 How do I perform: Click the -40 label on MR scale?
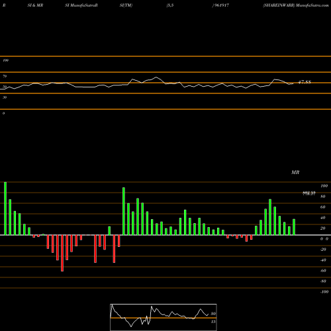pyautogui.click(x=323, y=260)
